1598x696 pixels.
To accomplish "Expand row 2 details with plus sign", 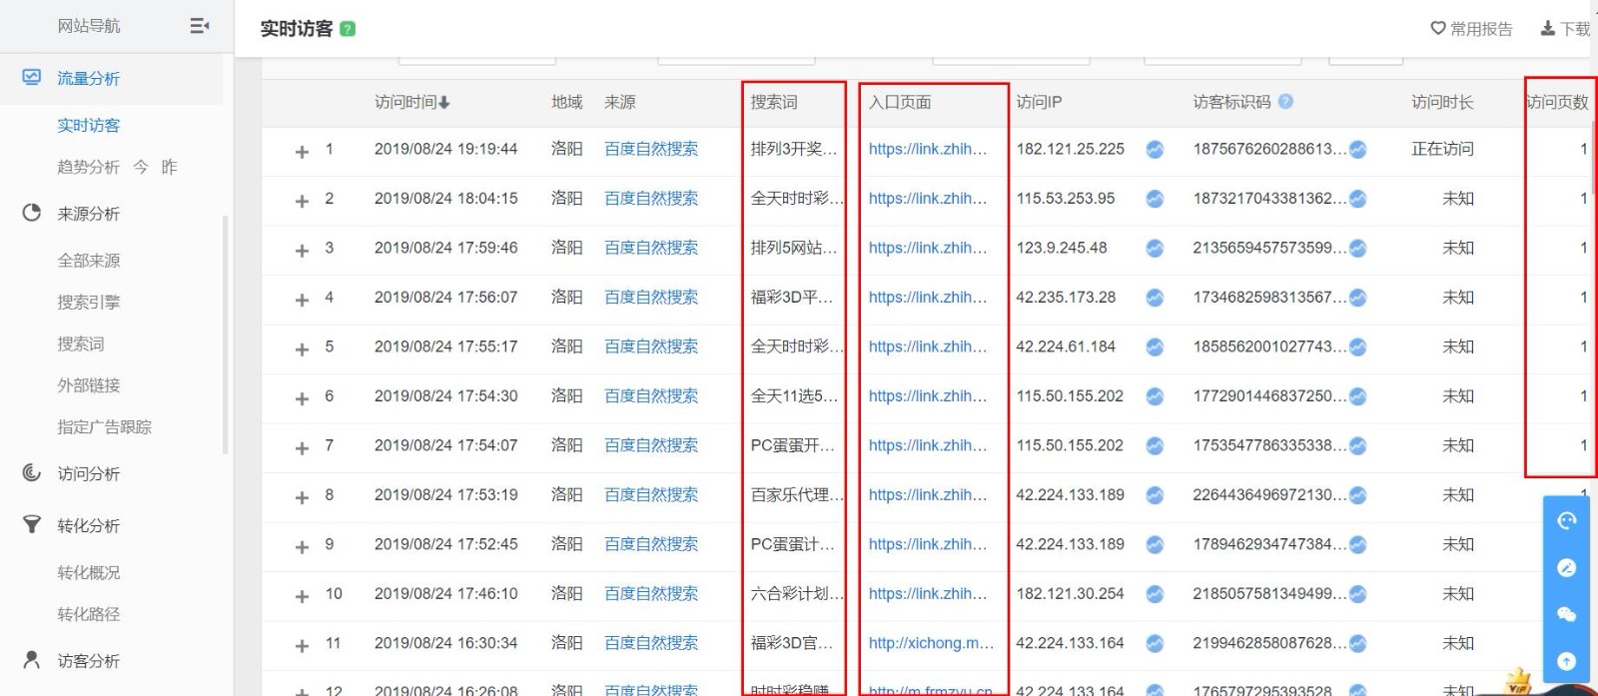I will pyautogui.click(x=302, y=201).
